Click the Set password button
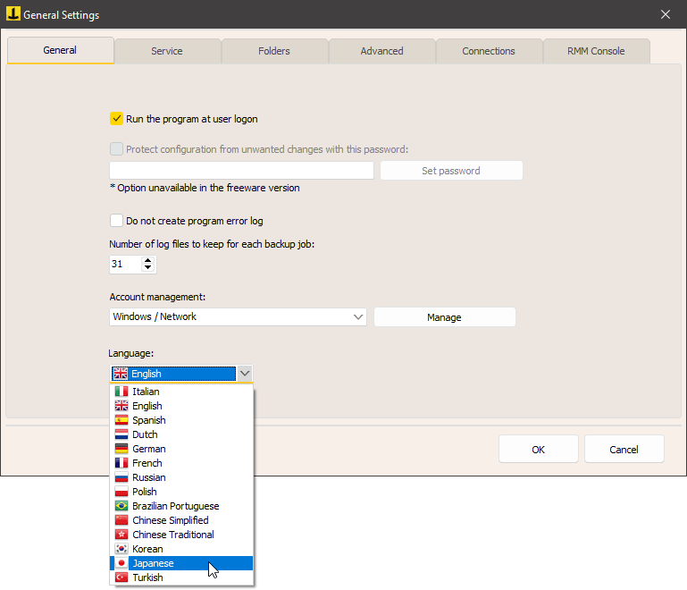The image size is (687, 590). point(451,171)
